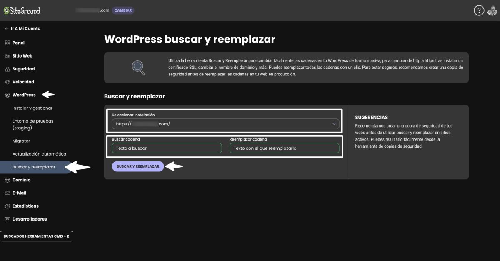The image size is (500, 261).
Task: Open the profile avatar in the top bar
Action: pyautogui.click(x=492, y=10)
